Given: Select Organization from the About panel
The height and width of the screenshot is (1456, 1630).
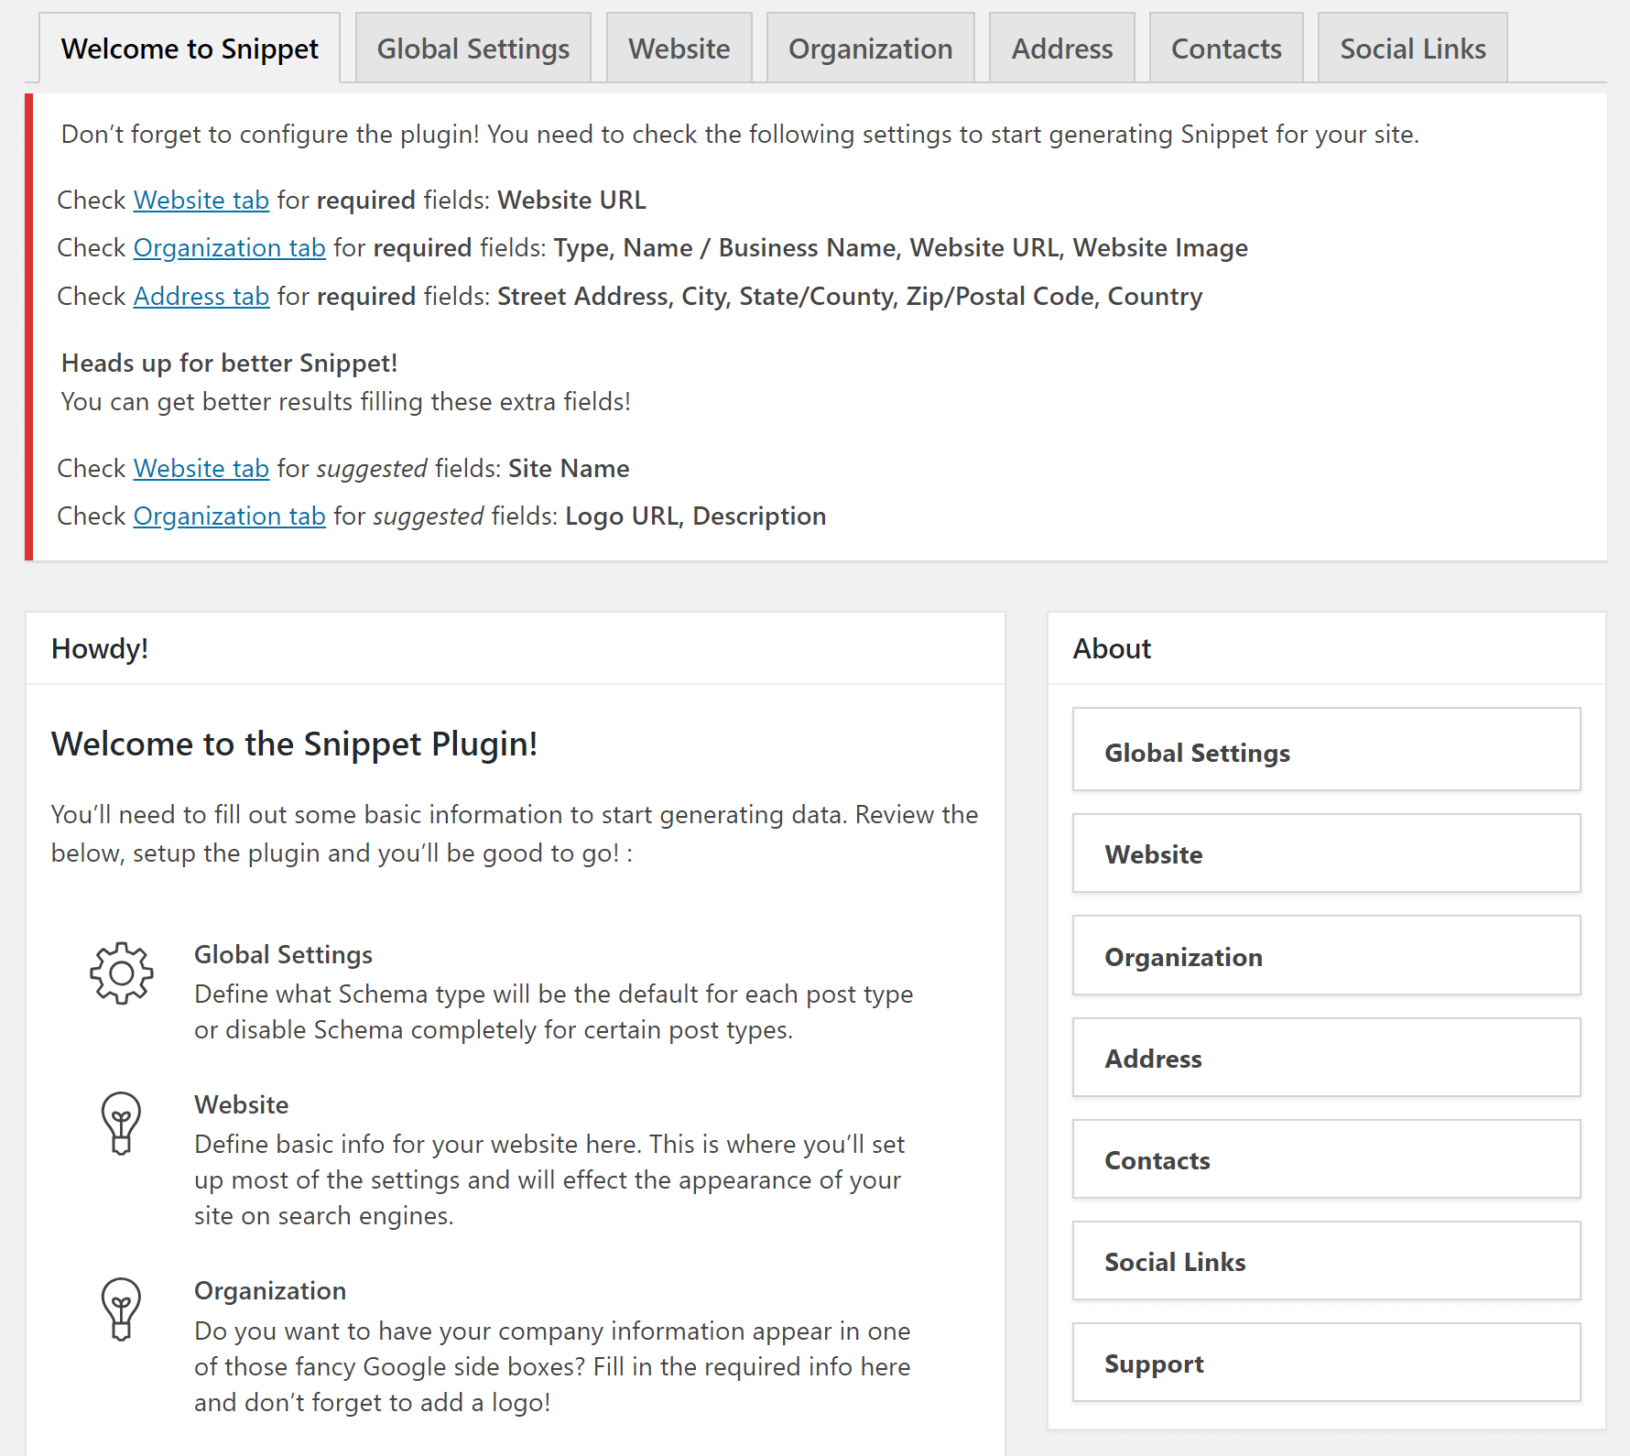Looking at the screenshot, I should point(1184,956).
